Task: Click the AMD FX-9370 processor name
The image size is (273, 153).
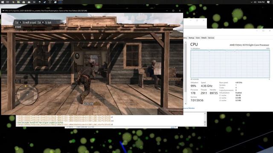Action: click(x=249, y=45)
